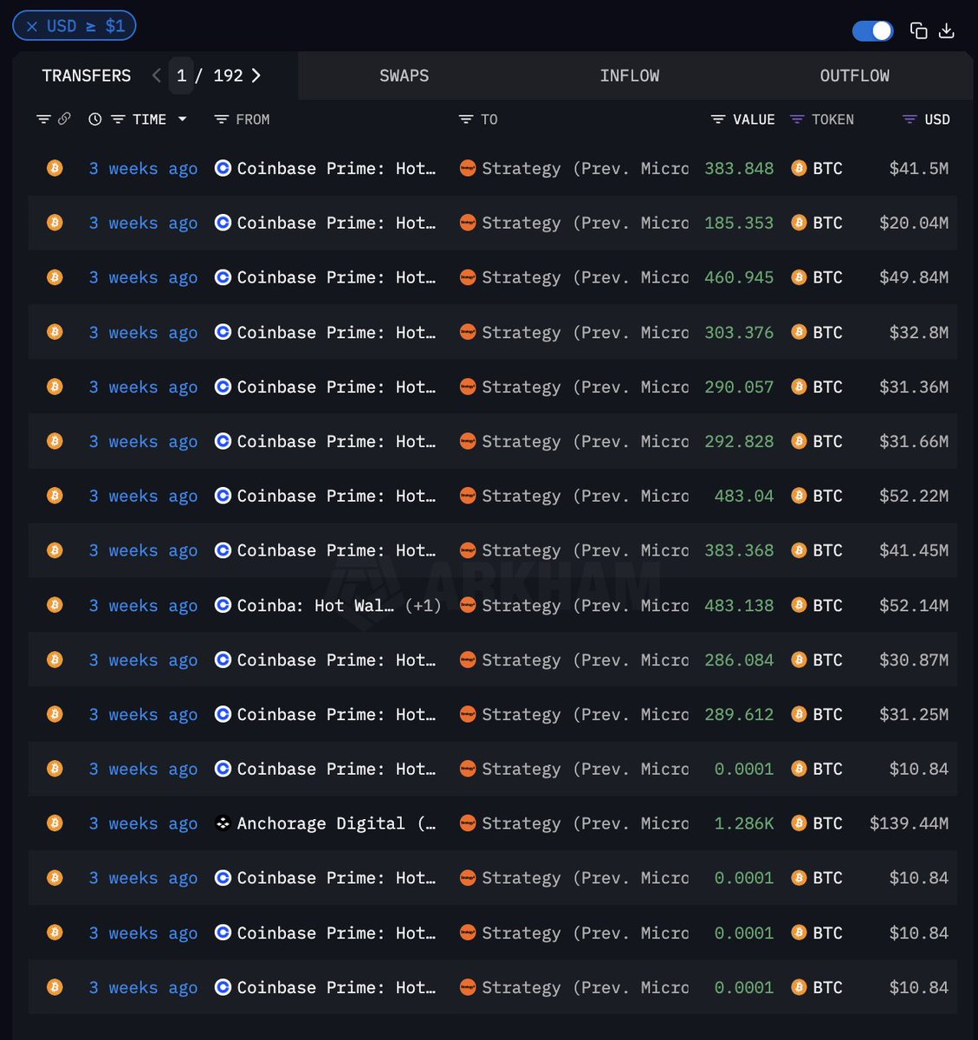
Task: Click the value 483.138
Action: pyautogui.click(x=739, y=605)
